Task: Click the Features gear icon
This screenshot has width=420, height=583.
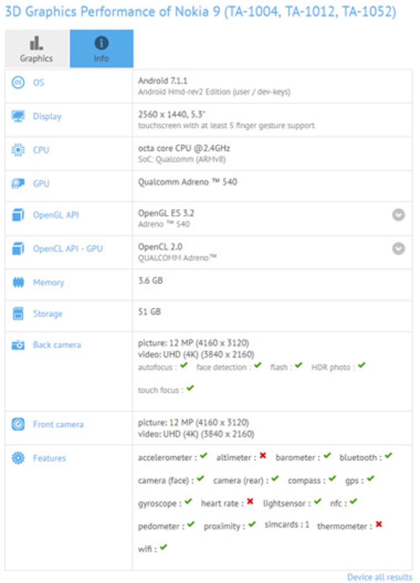Action: pos(18,458)
